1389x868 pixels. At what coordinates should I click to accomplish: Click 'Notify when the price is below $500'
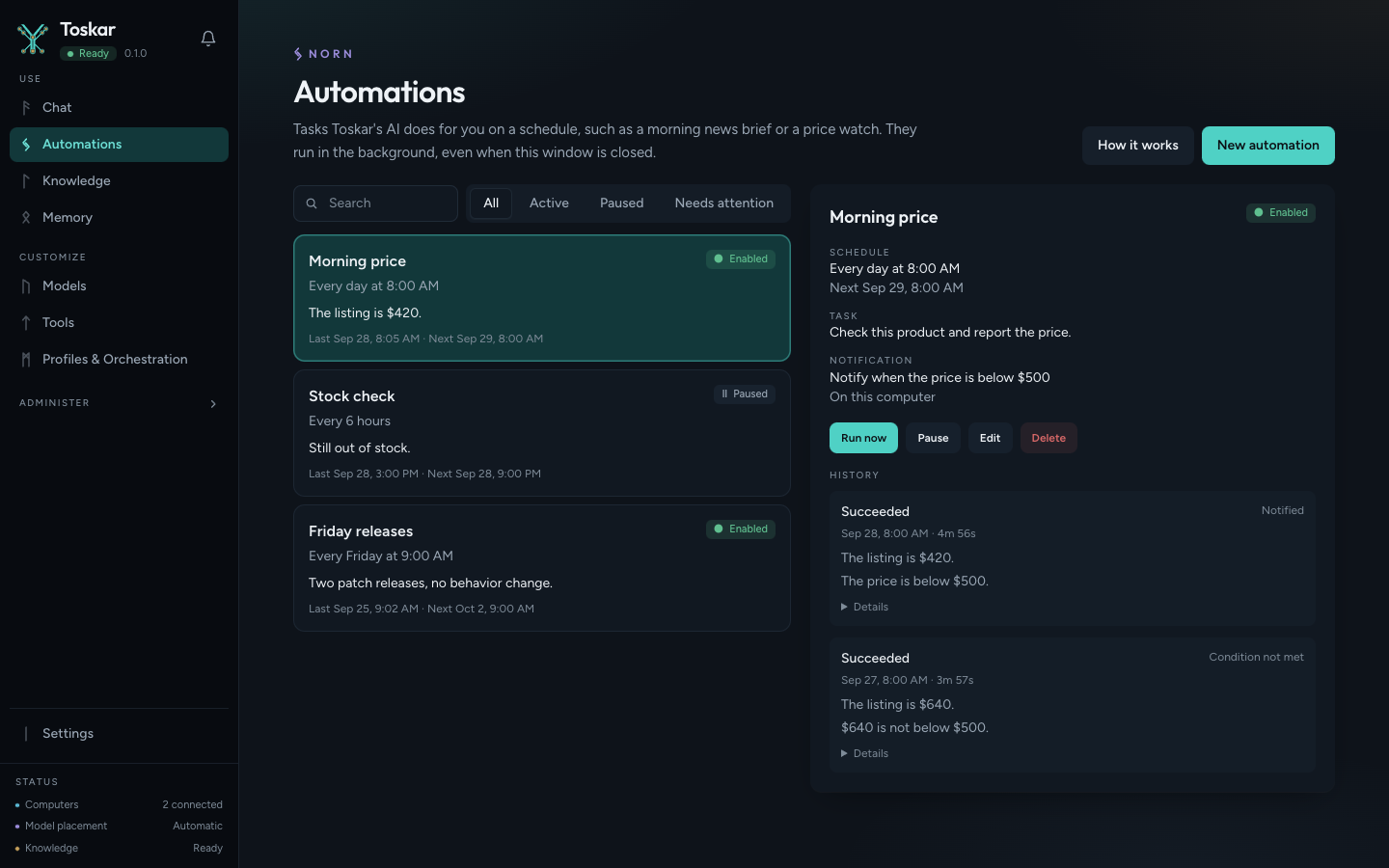coord(940,378)
